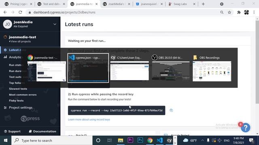Image resolution: width=259 pixels, height=145 pixels.
Task: Switch to Test and debug browser tab
Action: point(51,4)
